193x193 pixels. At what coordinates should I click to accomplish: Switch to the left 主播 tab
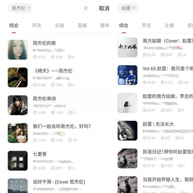click(x=59, y=25)
